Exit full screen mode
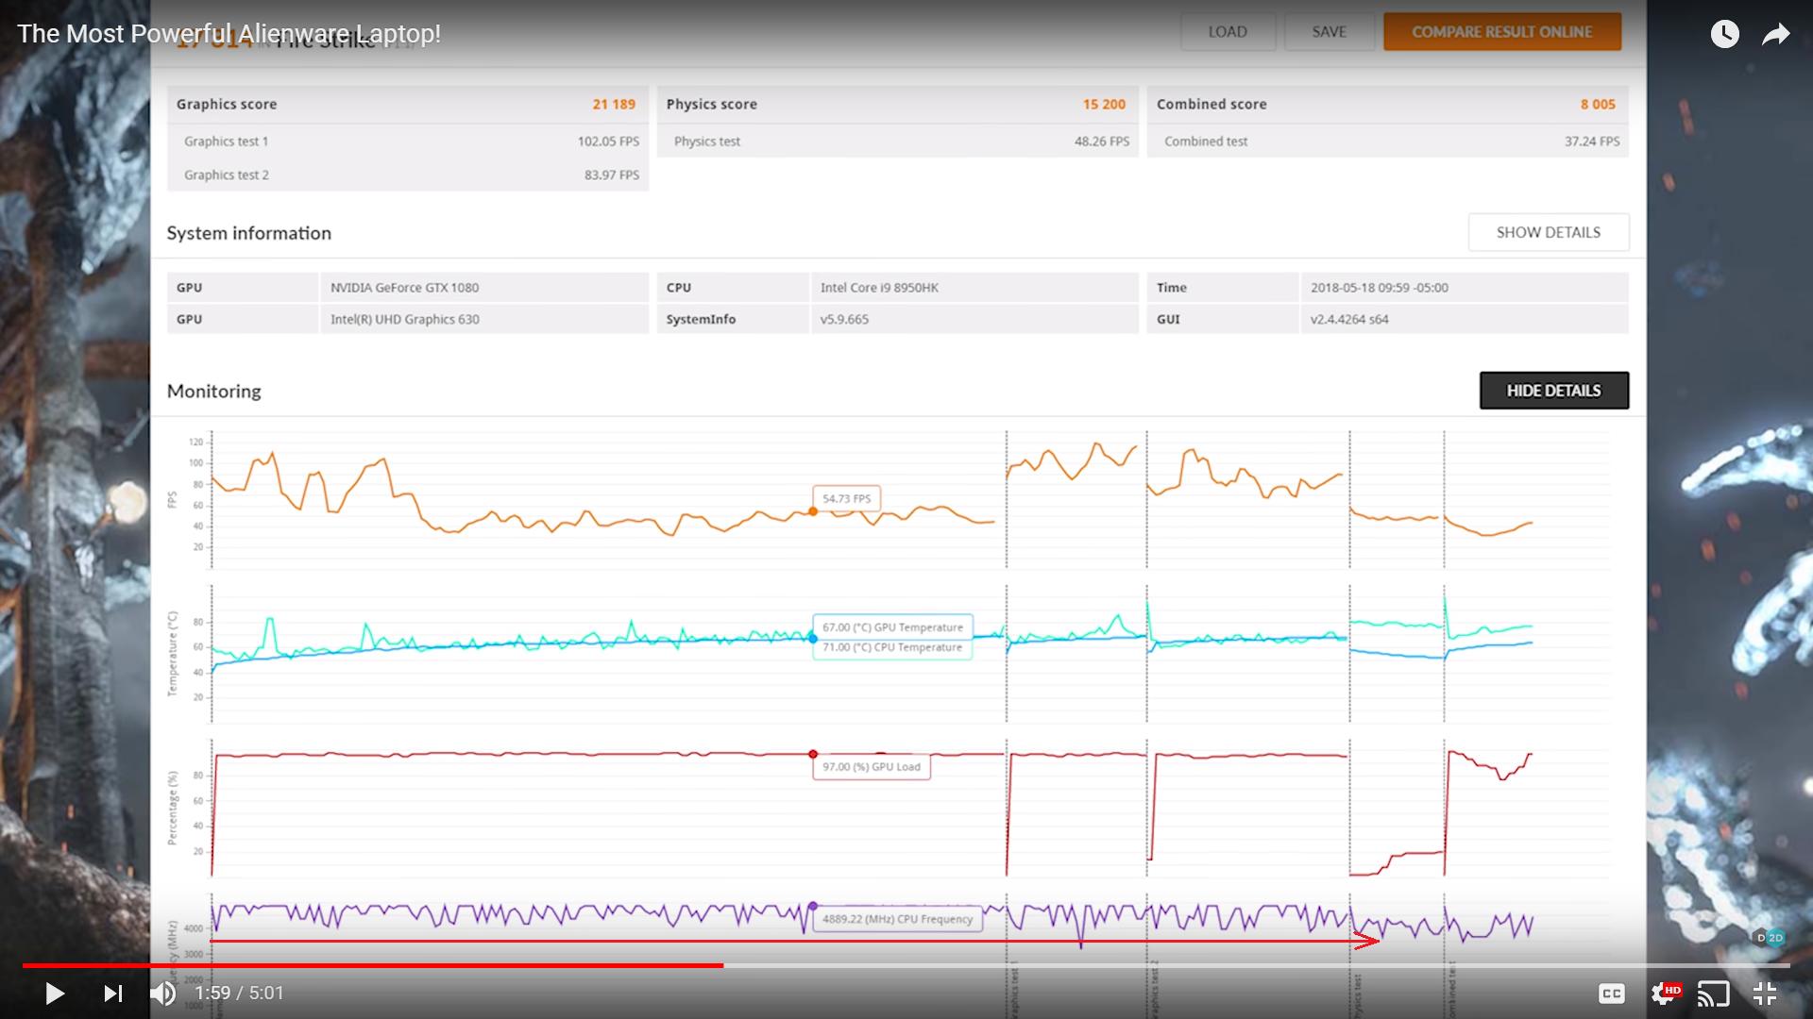 pos(1765,994)
